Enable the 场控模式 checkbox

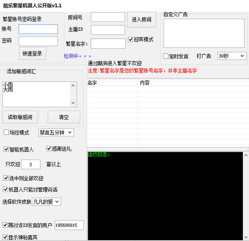click(x=6, y=133)
